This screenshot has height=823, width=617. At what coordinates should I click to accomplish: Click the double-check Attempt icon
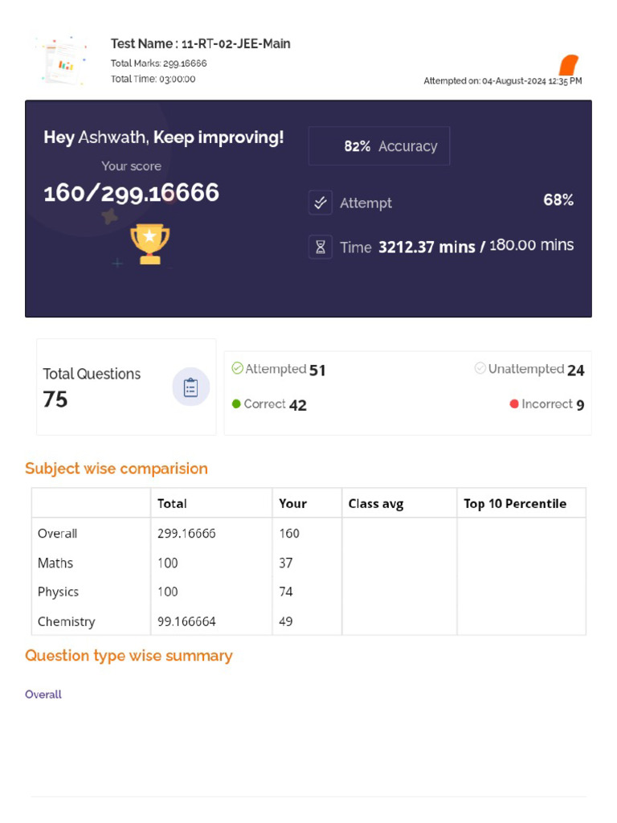tap(320, 203)
